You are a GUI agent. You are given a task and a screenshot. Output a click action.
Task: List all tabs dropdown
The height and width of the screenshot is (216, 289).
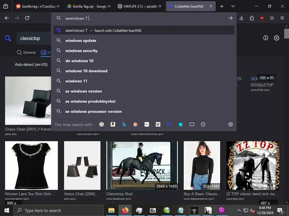pyautogui.click(x=233, y=6)
